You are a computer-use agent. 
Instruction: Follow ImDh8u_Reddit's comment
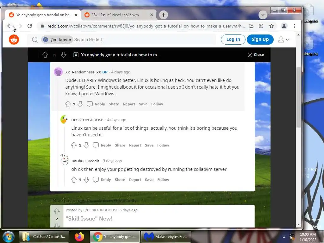pyautogui.click(x=163, y=180)
